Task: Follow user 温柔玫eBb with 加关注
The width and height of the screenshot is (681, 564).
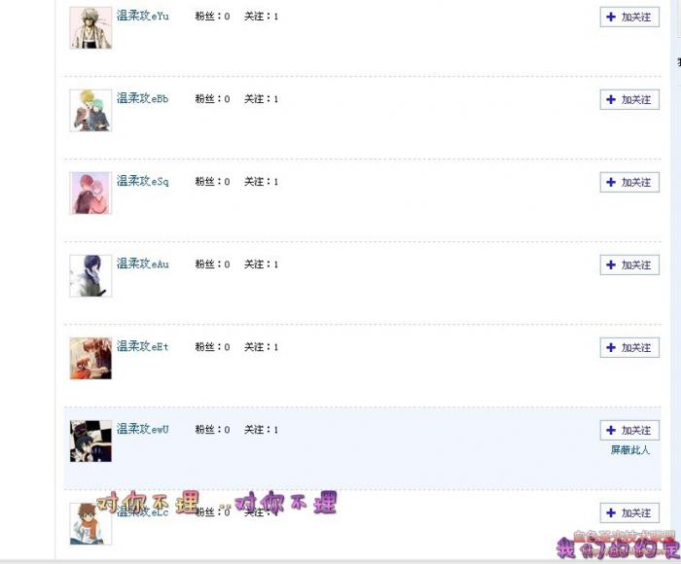Action: [x=629, y=99]
